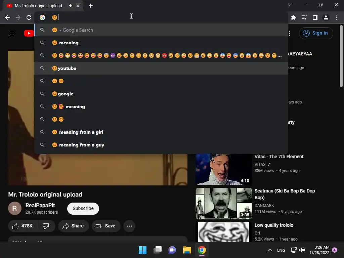Choose the 'meaning from a girl' suggestion

pos(161,132)
